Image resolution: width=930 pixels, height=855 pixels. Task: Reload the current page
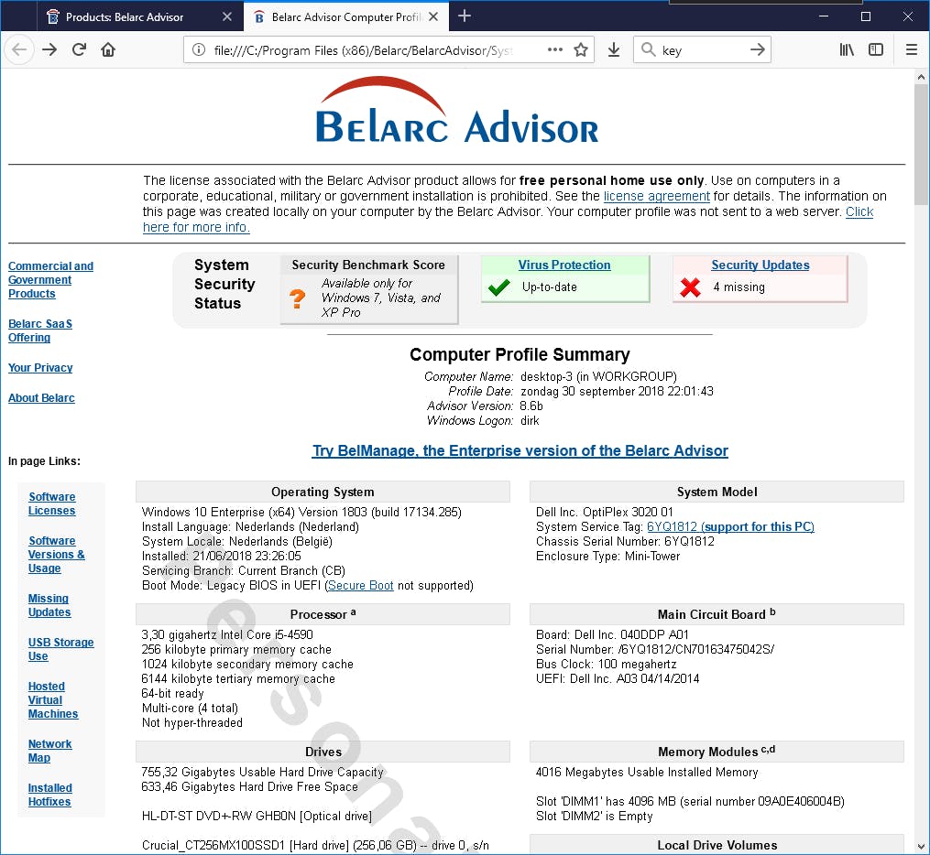tap(79, 49)
